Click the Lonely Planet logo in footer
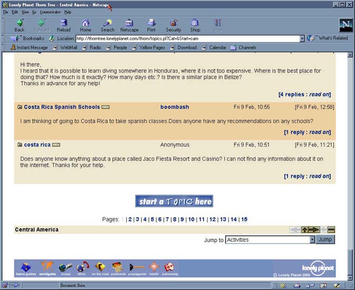Image resolution: width=355 pixels, height=290 pixels. pos(318,268)
